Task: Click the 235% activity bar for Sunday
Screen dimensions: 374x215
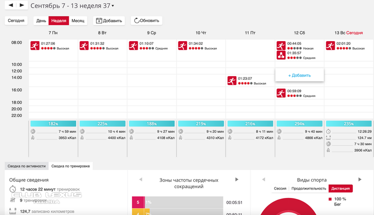Action: click(349, 124)
